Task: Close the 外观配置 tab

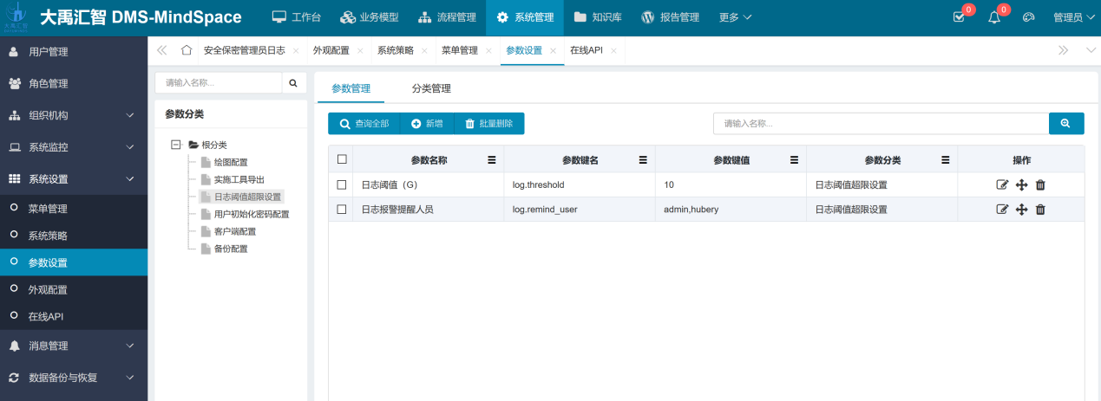Action: coord(360,51)
